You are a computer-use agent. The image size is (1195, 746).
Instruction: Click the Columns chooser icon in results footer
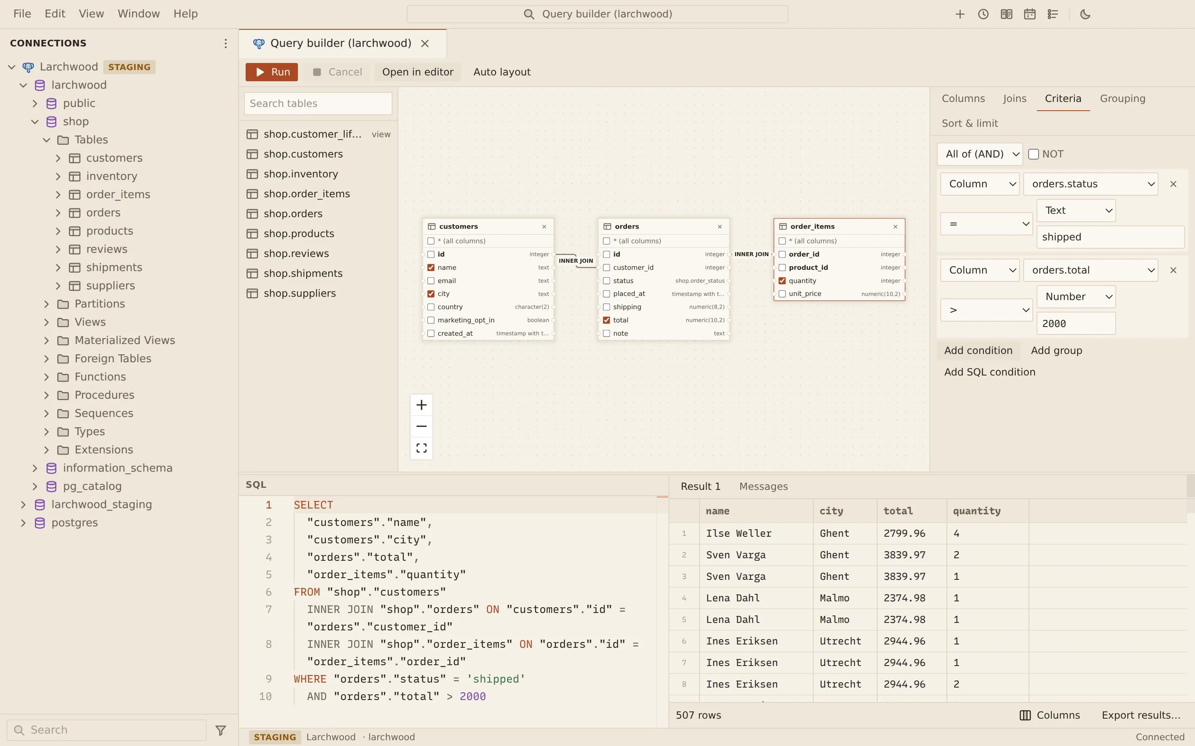(1025, 715)
